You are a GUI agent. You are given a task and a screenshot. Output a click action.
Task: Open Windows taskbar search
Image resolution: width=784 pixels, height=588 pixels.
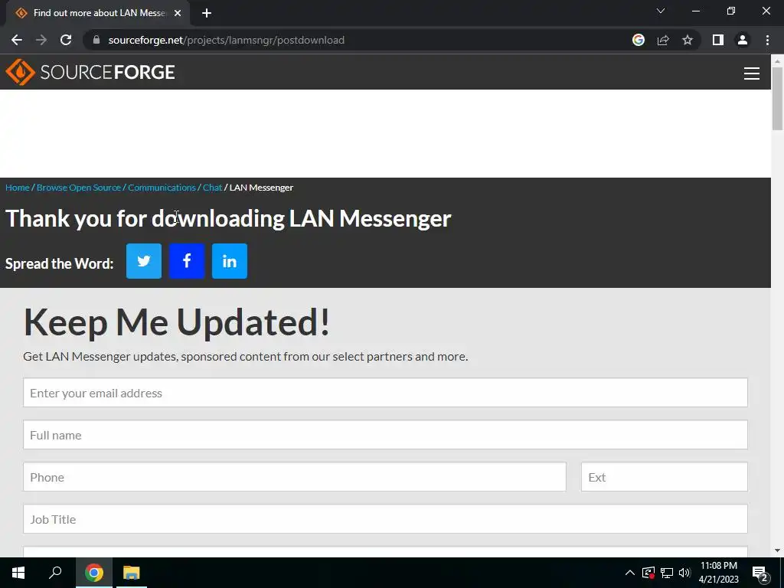[55, 573]
